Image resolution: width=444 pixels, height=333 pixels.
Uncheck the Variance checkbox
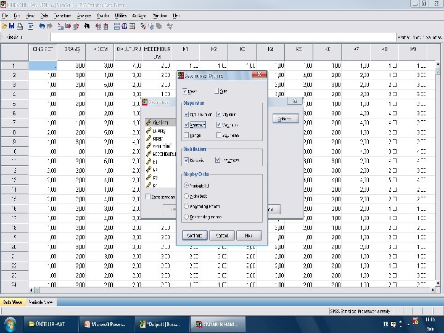tap(186, 125)
